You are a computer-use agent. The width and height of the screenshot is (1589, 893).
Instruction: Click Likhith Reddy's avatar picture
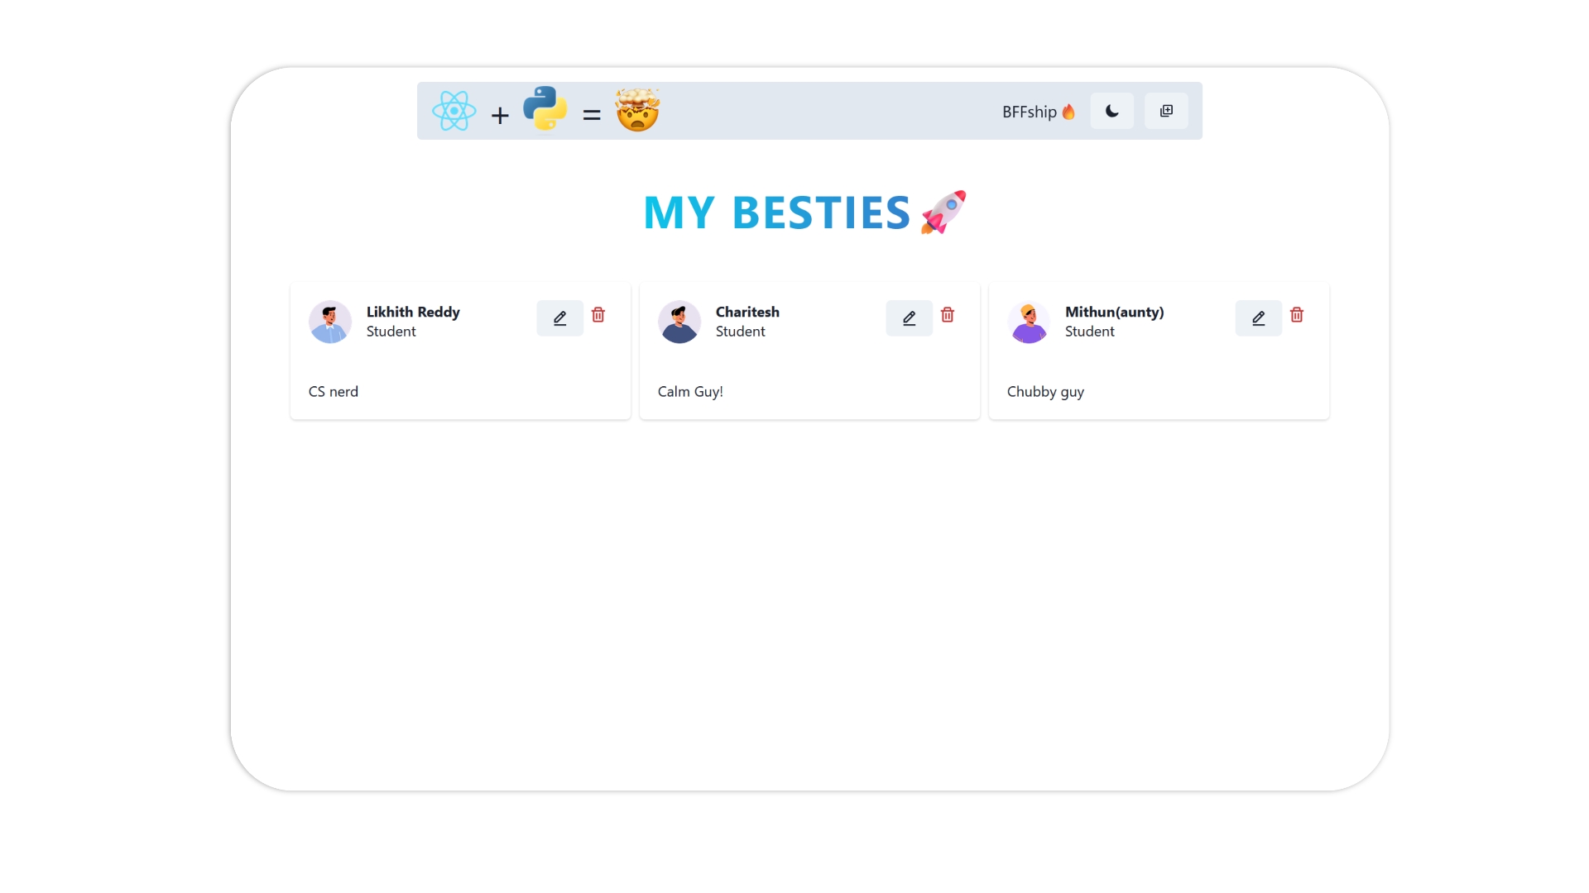click(329, 322)
